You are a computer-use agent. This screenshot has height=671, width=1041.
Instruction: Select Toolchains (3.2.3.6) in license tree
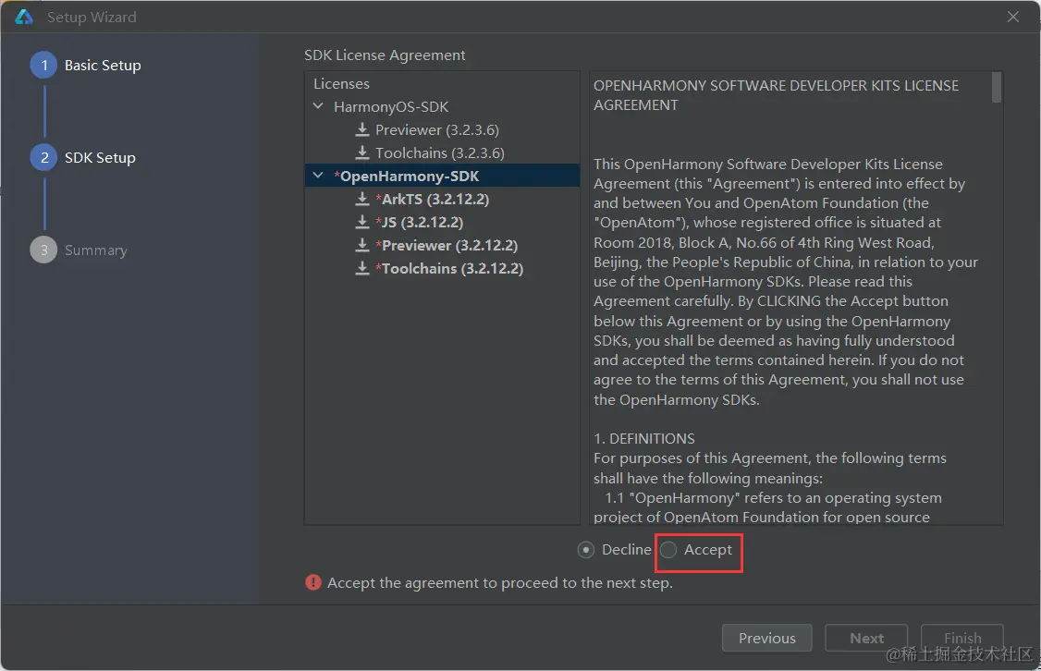click(439, 152)
